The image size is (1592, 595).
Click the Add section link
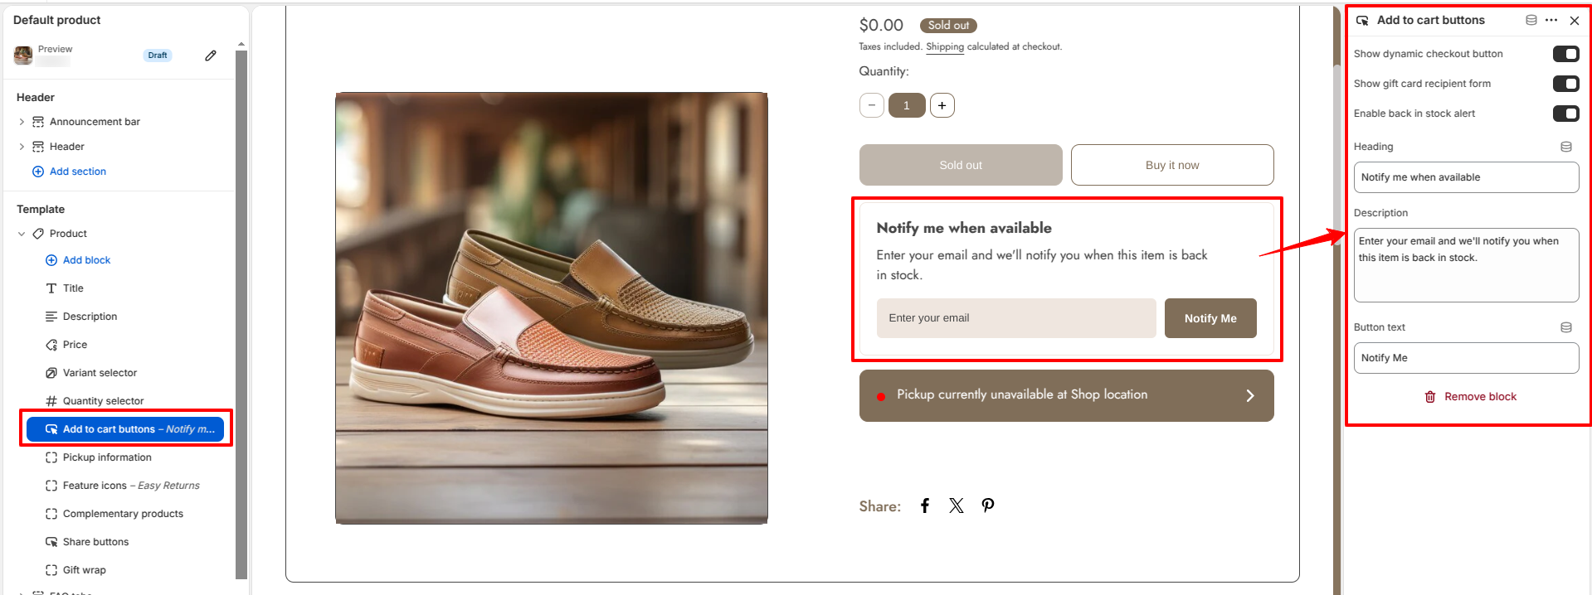pos(78,172)
